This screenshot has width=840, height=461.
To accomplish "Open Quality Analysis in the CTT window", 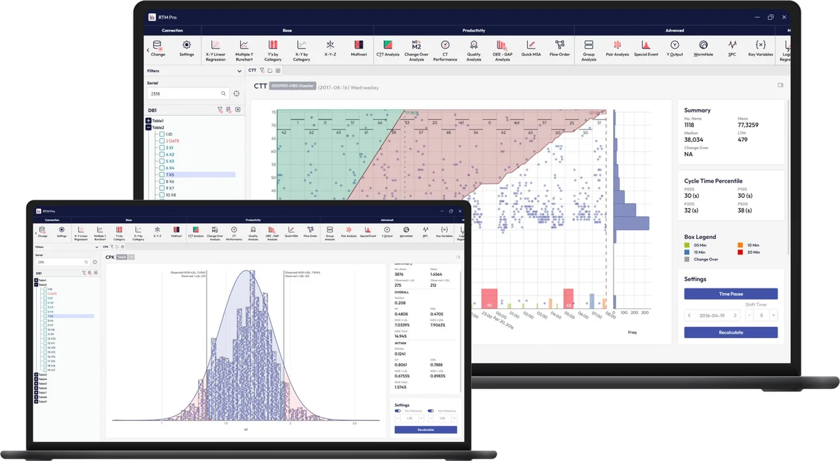I will 474,51.
